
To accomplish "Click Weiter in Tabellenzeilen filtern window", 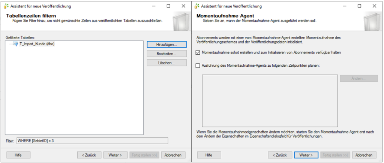I will pyautogui.click(x=115, y=155).
